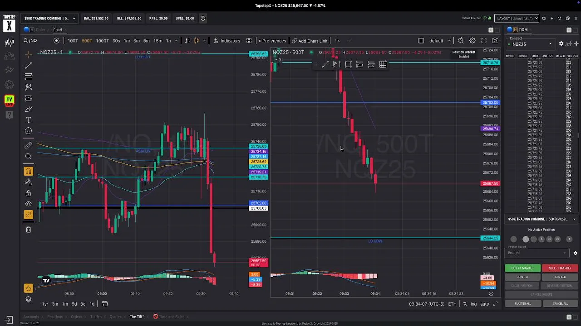Open DOM settings gear icon
The height and width of the screenshot is (326, 581).
(x=561, y=43)
